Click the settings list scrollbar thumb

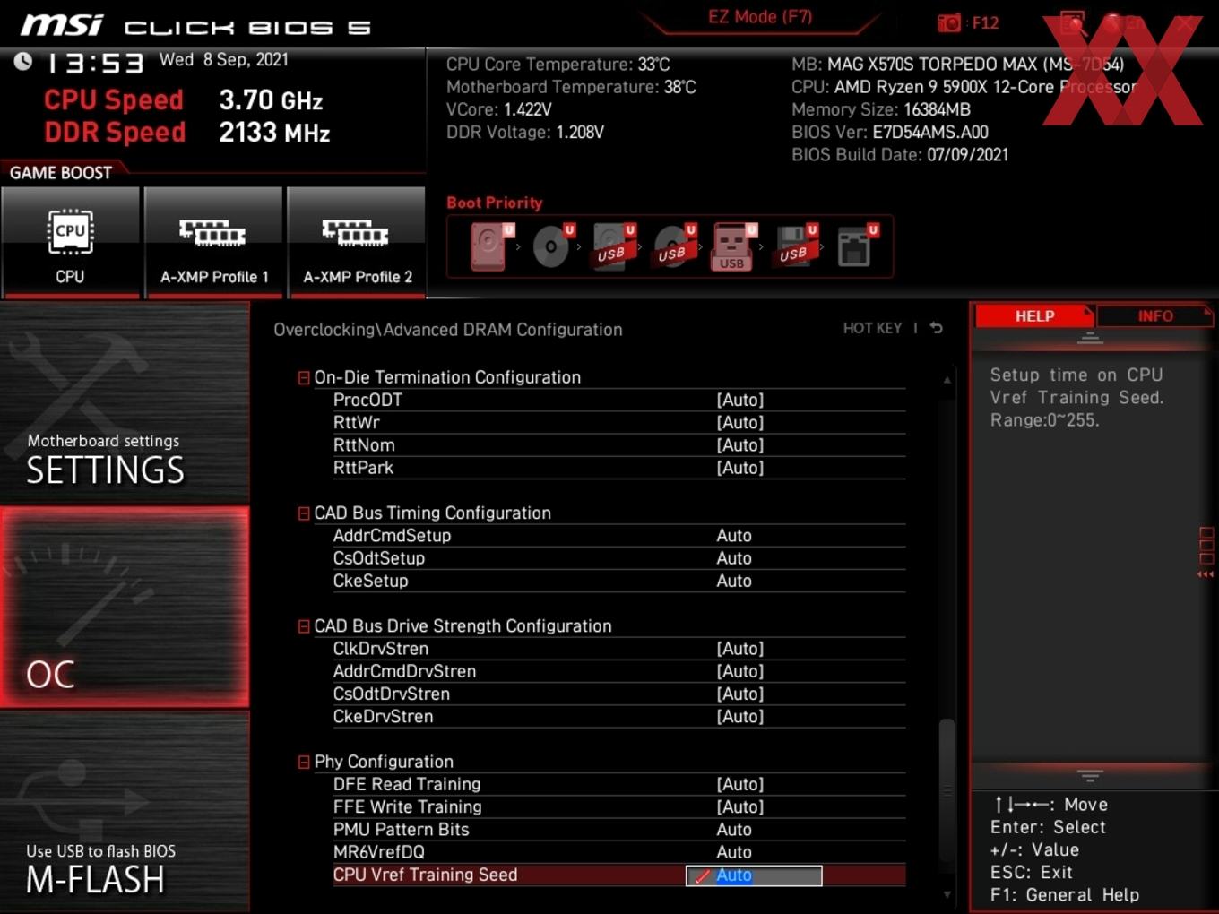tap(947, 790)
